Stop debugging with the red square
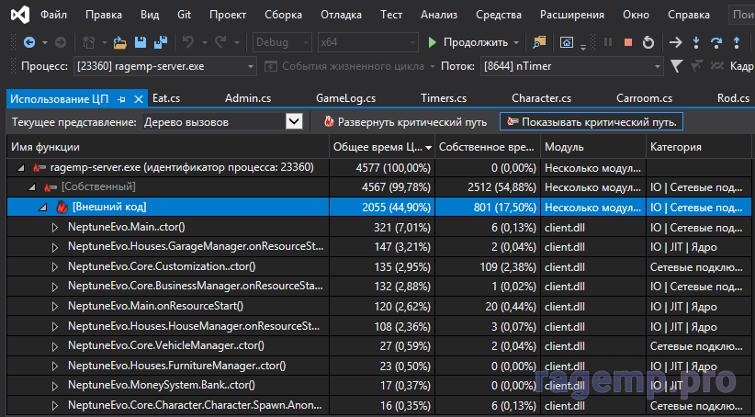 (x=628, y=42)
